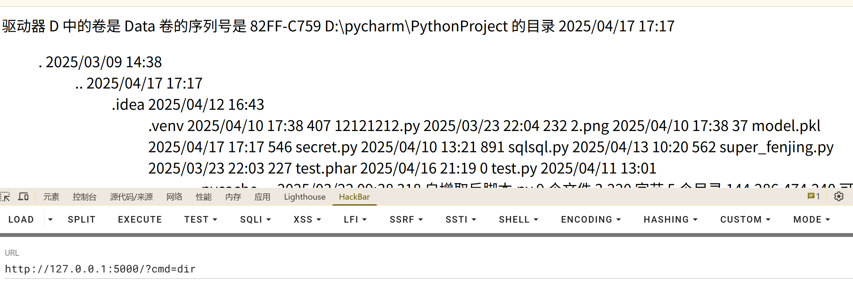
Task: Click the SPLIT button
Action: [82, 219]
